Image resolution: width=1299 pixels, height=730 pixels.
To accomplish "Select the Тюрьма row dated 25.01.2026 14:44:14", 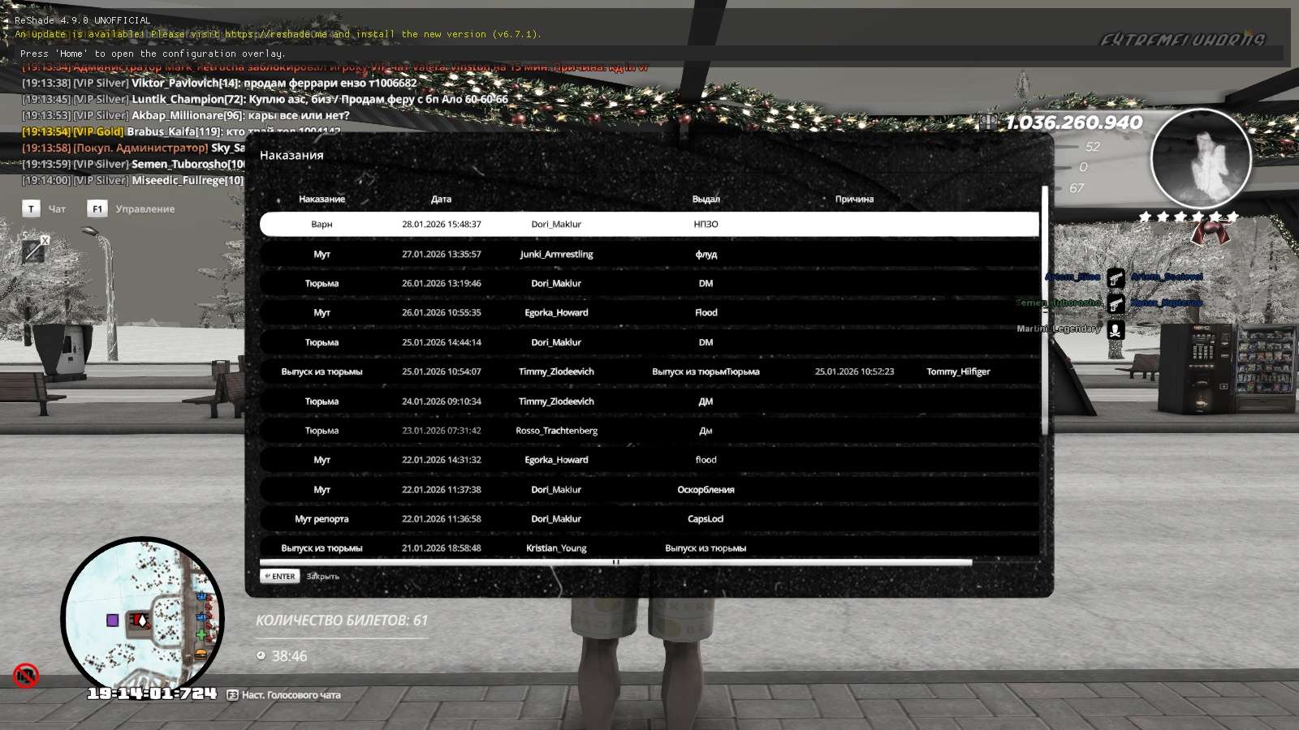I will coord(649,342).
